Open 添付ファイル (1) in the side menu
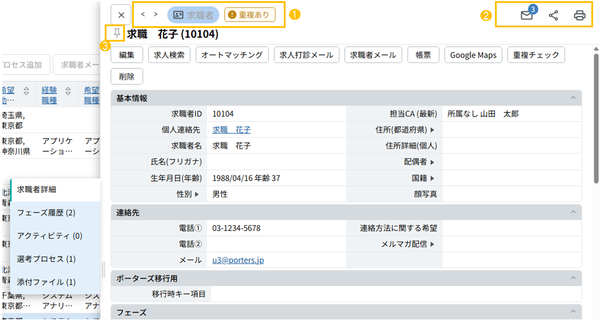 click(46, 282)
